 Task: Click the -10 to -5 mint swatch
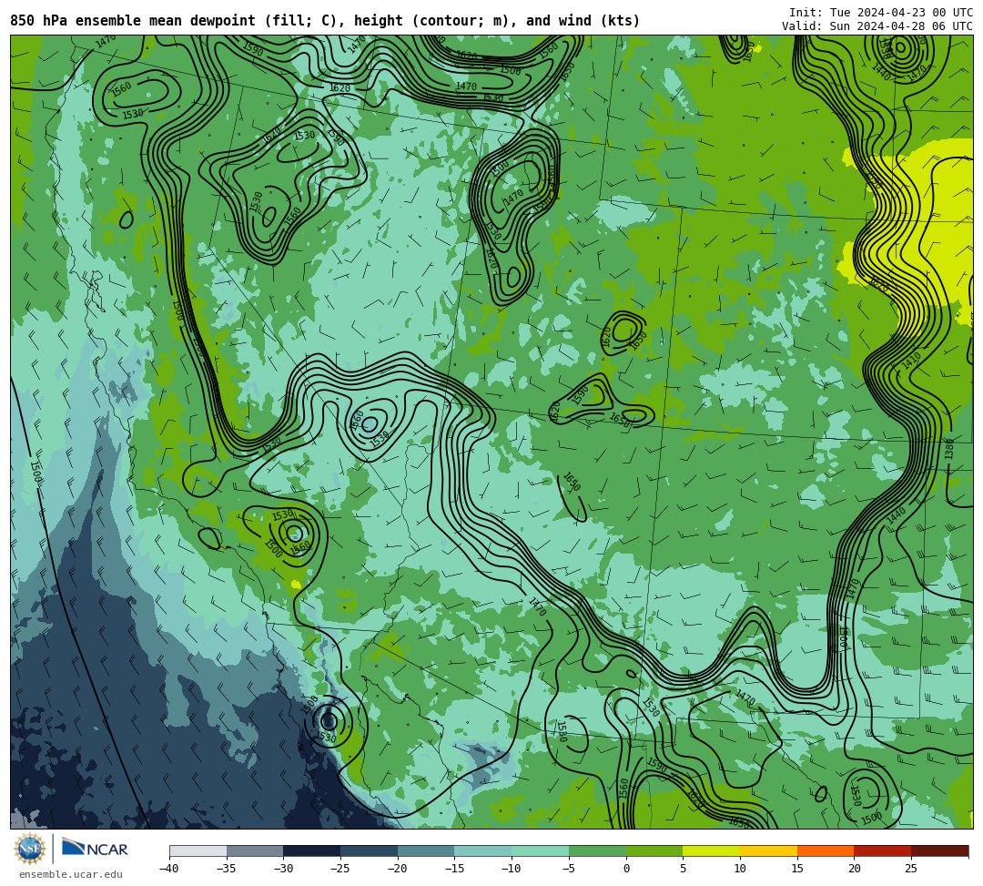(x=541, y=850)
